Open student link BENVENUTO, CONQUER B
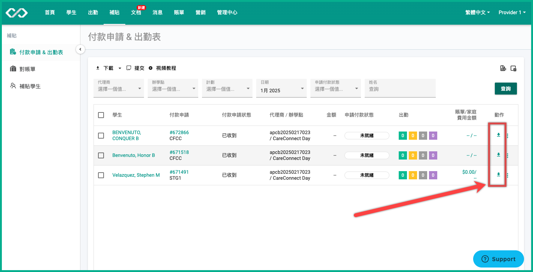This screenshot has height=272, width=533. click(127, 136)
